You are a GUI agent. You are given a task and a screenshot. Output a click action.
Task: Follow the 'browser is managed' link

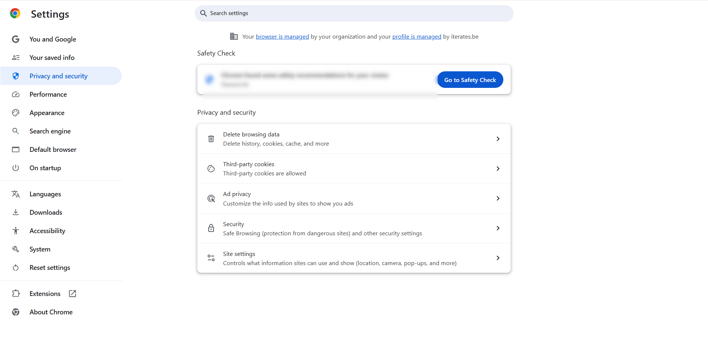click(x=282, y=37)
